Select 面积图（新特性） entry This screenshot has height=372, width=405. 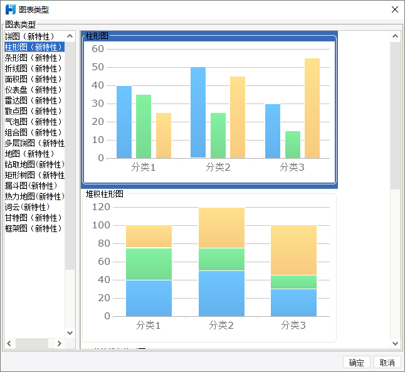pos(34,79)
